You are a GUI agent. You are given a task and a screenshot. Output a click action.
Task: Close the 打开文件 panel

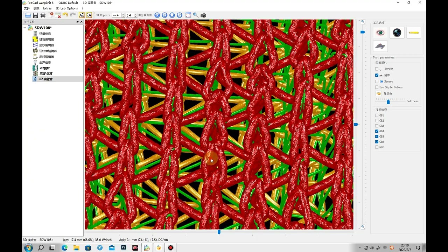[x=82, y=22]
